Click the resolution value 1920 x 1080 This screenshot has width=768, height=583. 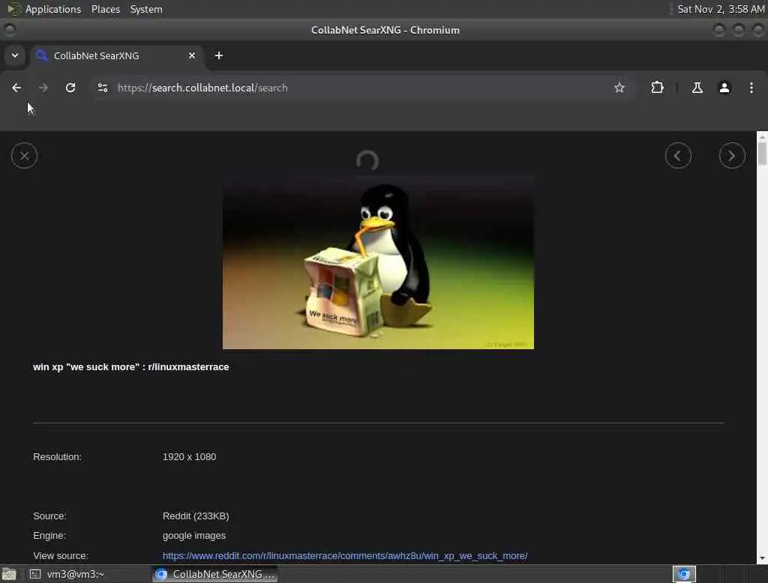pos(189,456)
